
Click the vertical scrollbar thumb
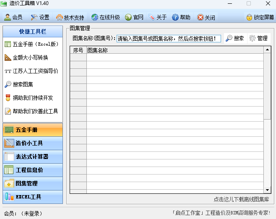click(267, 86)
